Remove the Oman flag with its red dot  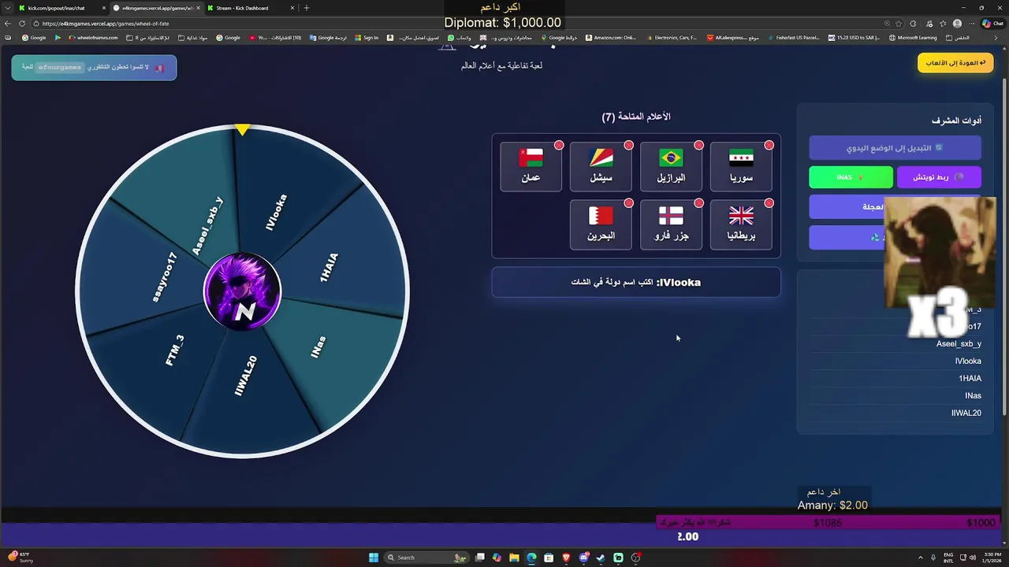558,145
